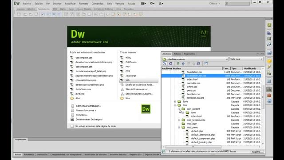The image size is (284, 160).
Task: Open the user site management icon
Action: (161, 4)
